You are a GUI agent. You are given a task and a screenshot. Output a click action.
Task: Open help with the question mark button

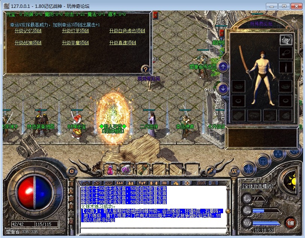tap(145, 69)
